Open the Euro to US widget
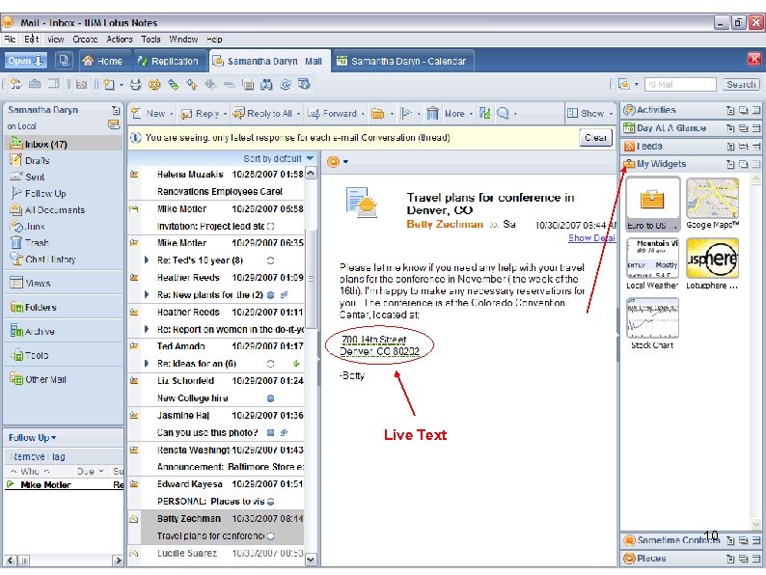Screen dimensions: 766x575 653,205
